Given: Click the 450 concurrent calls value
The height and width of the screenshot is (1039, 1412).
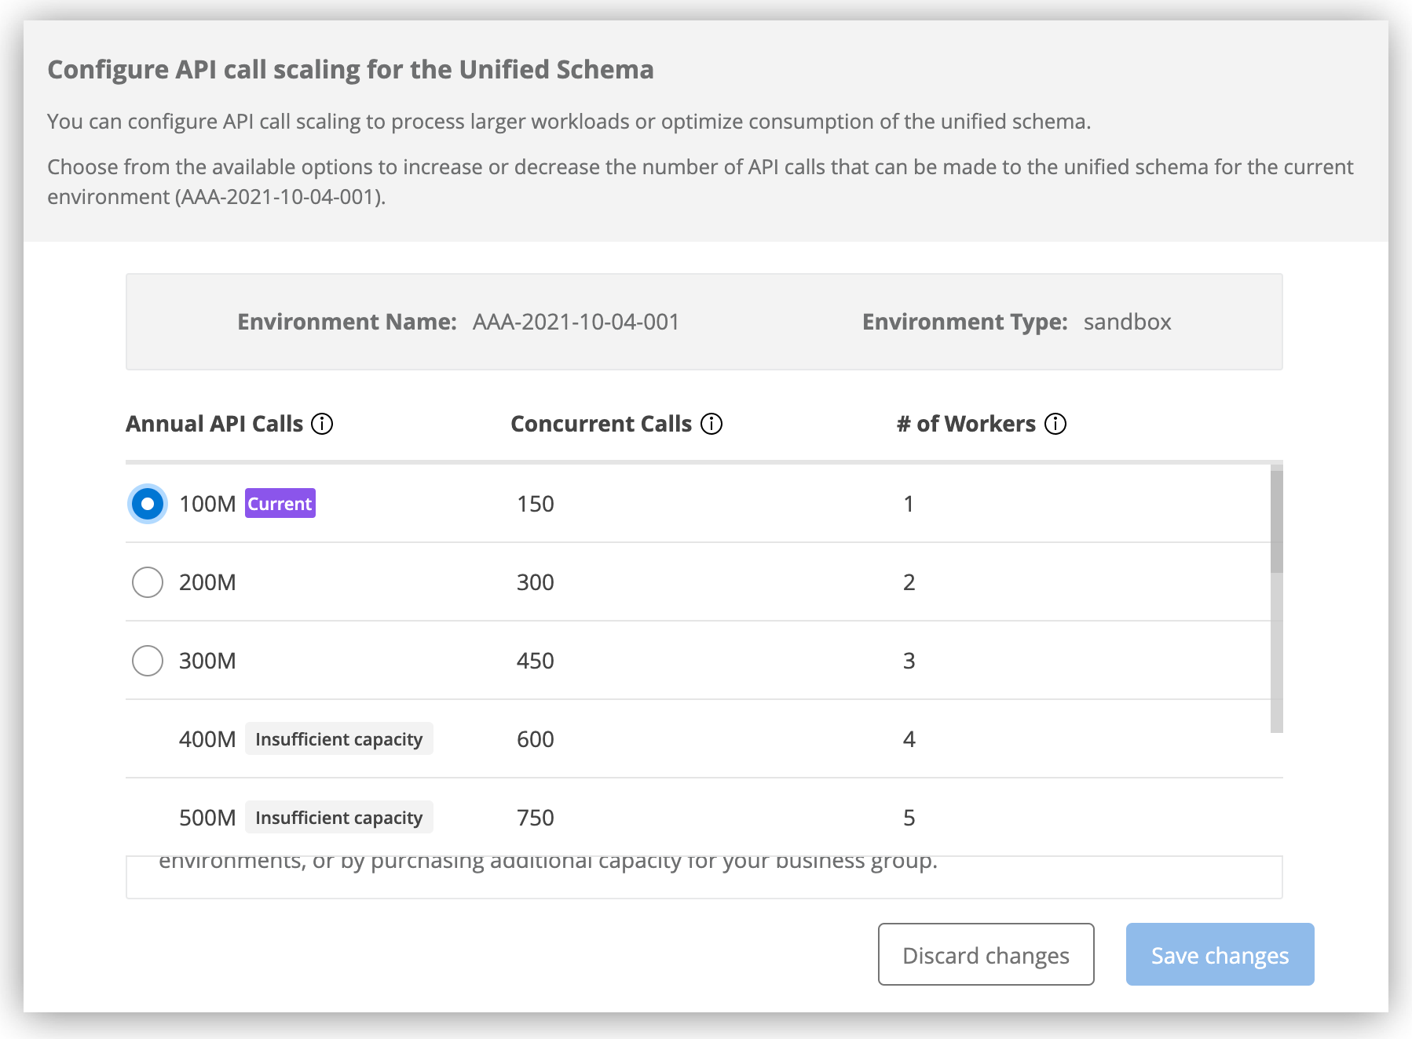Looking at the screenshot, I should click(x=534, y=660).
